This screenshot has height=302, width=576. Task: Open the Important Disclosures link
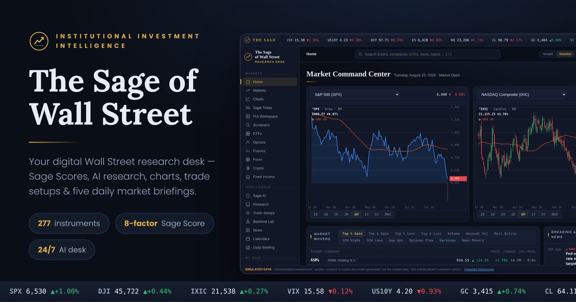479,269
